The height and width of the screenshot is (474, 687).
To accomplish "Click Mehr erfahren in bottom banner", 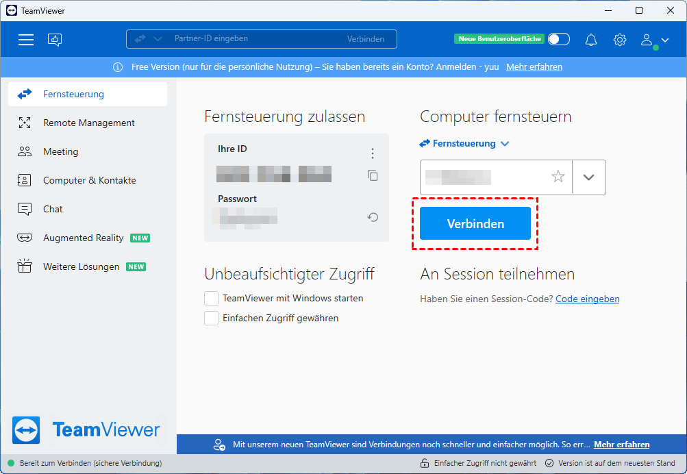I will click(x=622, y=445).
